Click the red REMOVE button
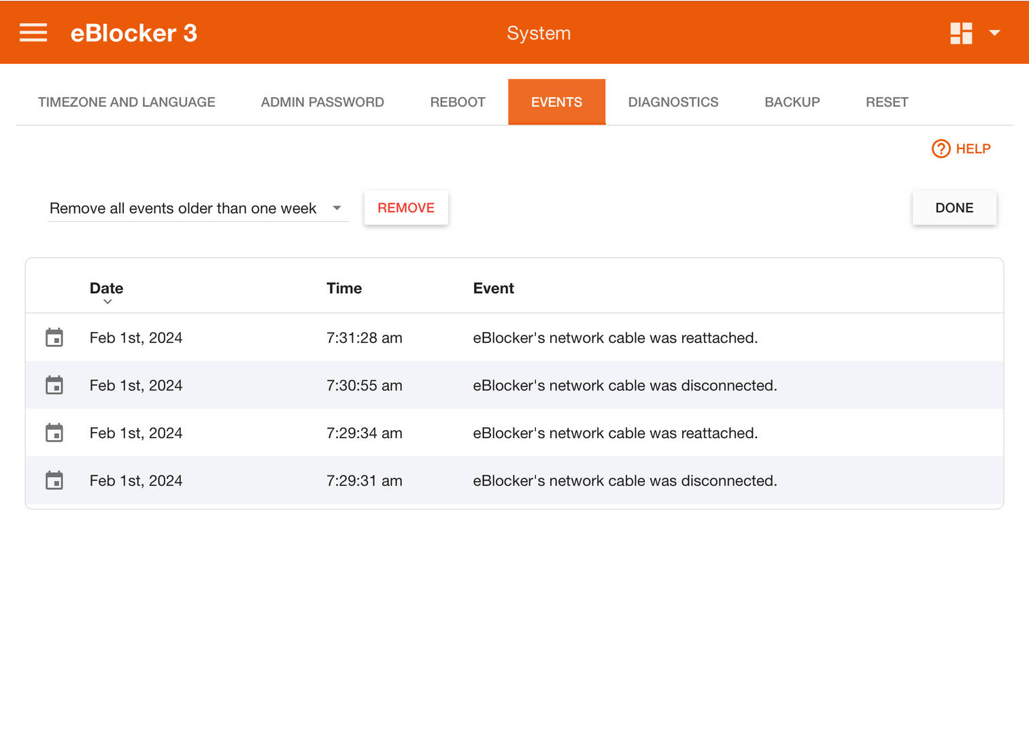 (406, 207)
